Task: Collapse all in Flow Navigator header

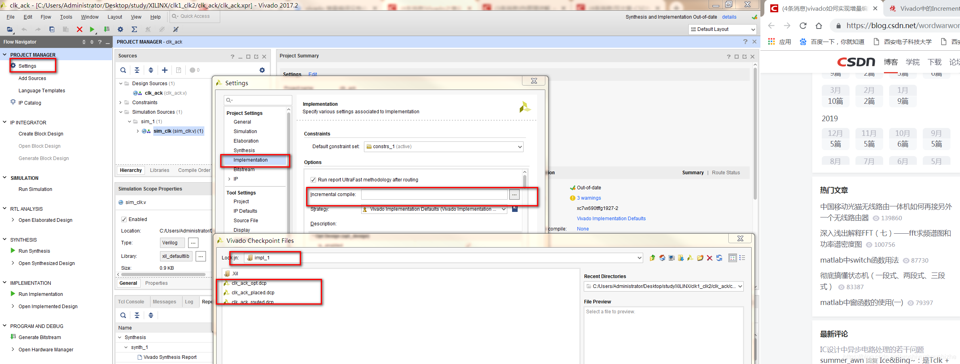Action: [x=84, y=42]
